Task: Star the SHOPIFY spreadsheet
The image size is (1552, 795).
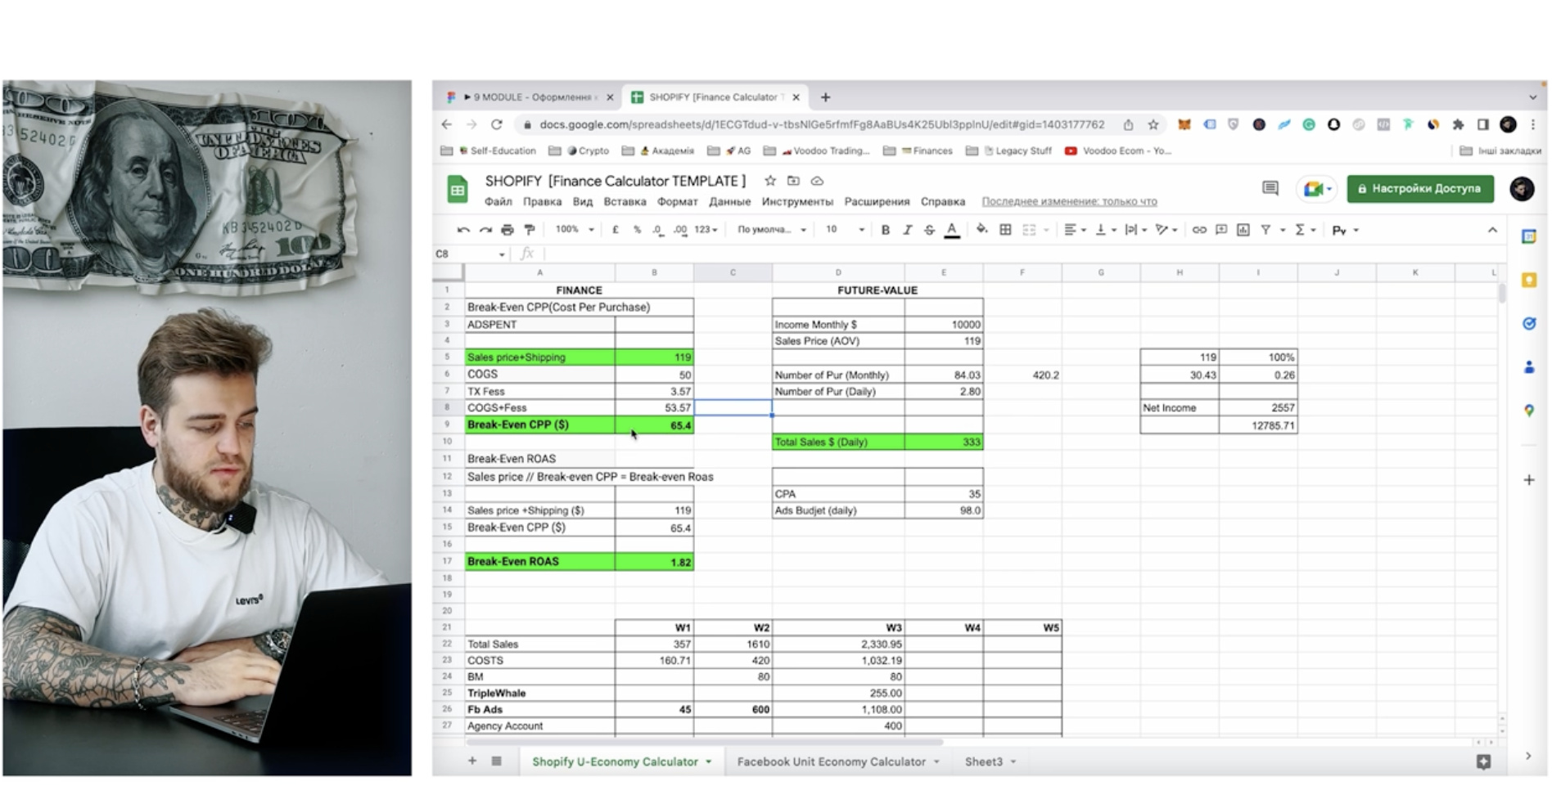Action: [770, 181]
